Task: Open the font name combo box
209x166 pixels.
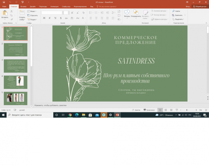Action: (x=52, y=13)
